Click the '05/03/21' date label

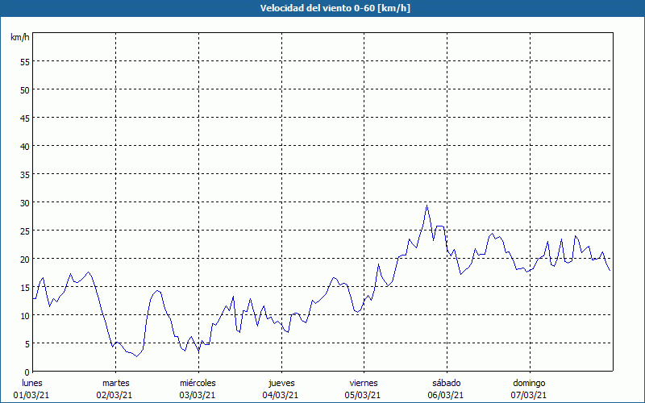tap(363, 395)
